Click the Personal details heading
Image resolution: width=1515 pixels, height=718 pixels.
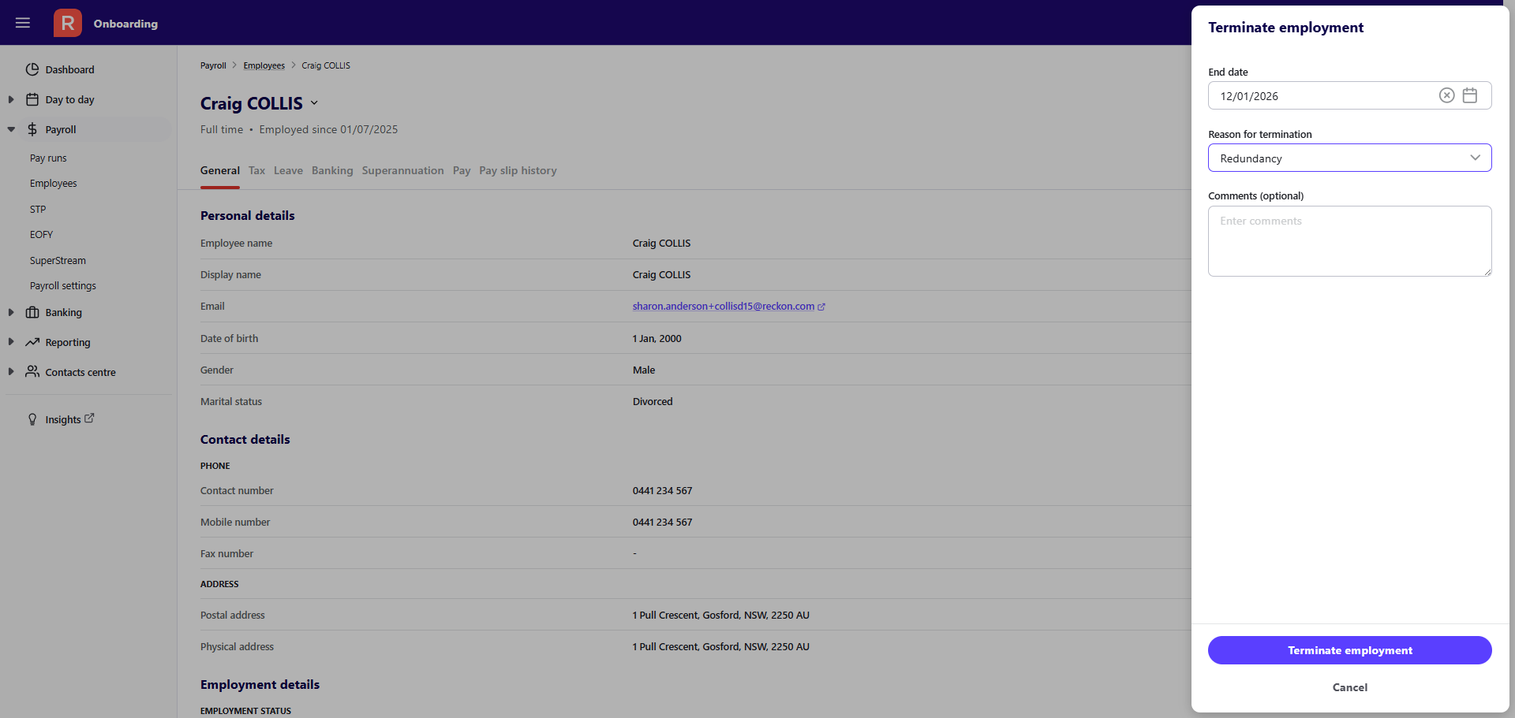click(x=247, y=215)
